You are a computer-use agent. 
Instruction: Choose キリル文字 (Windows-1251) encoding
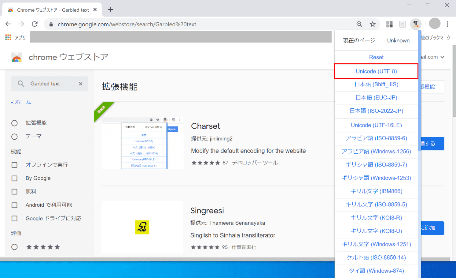pos(376,244)
